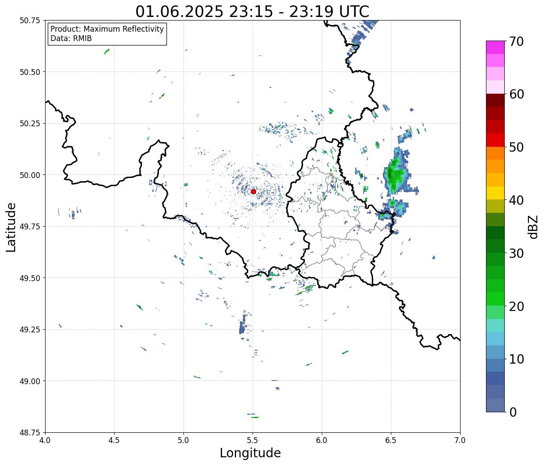
Task: Click the plot title showing 23:15 - 23:19 UTC
Action: coord(253,11)
